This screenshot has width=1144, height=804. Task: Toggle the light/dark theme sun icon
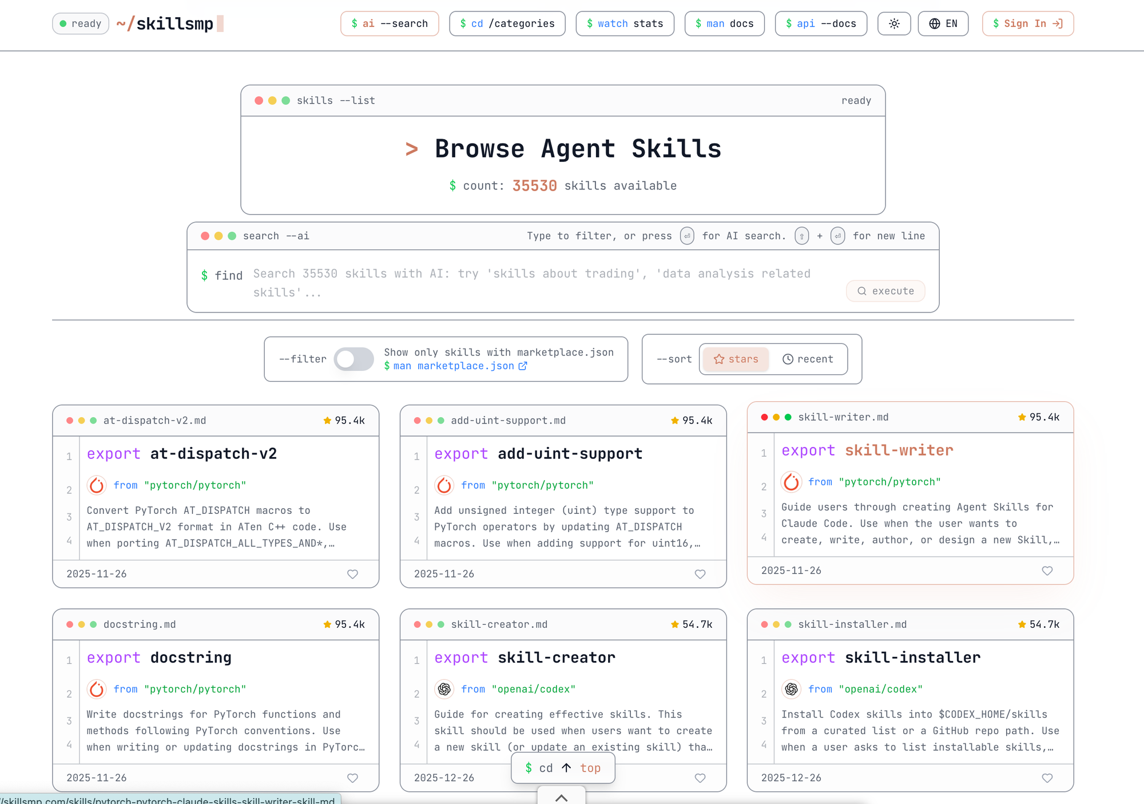coord(894,23)
